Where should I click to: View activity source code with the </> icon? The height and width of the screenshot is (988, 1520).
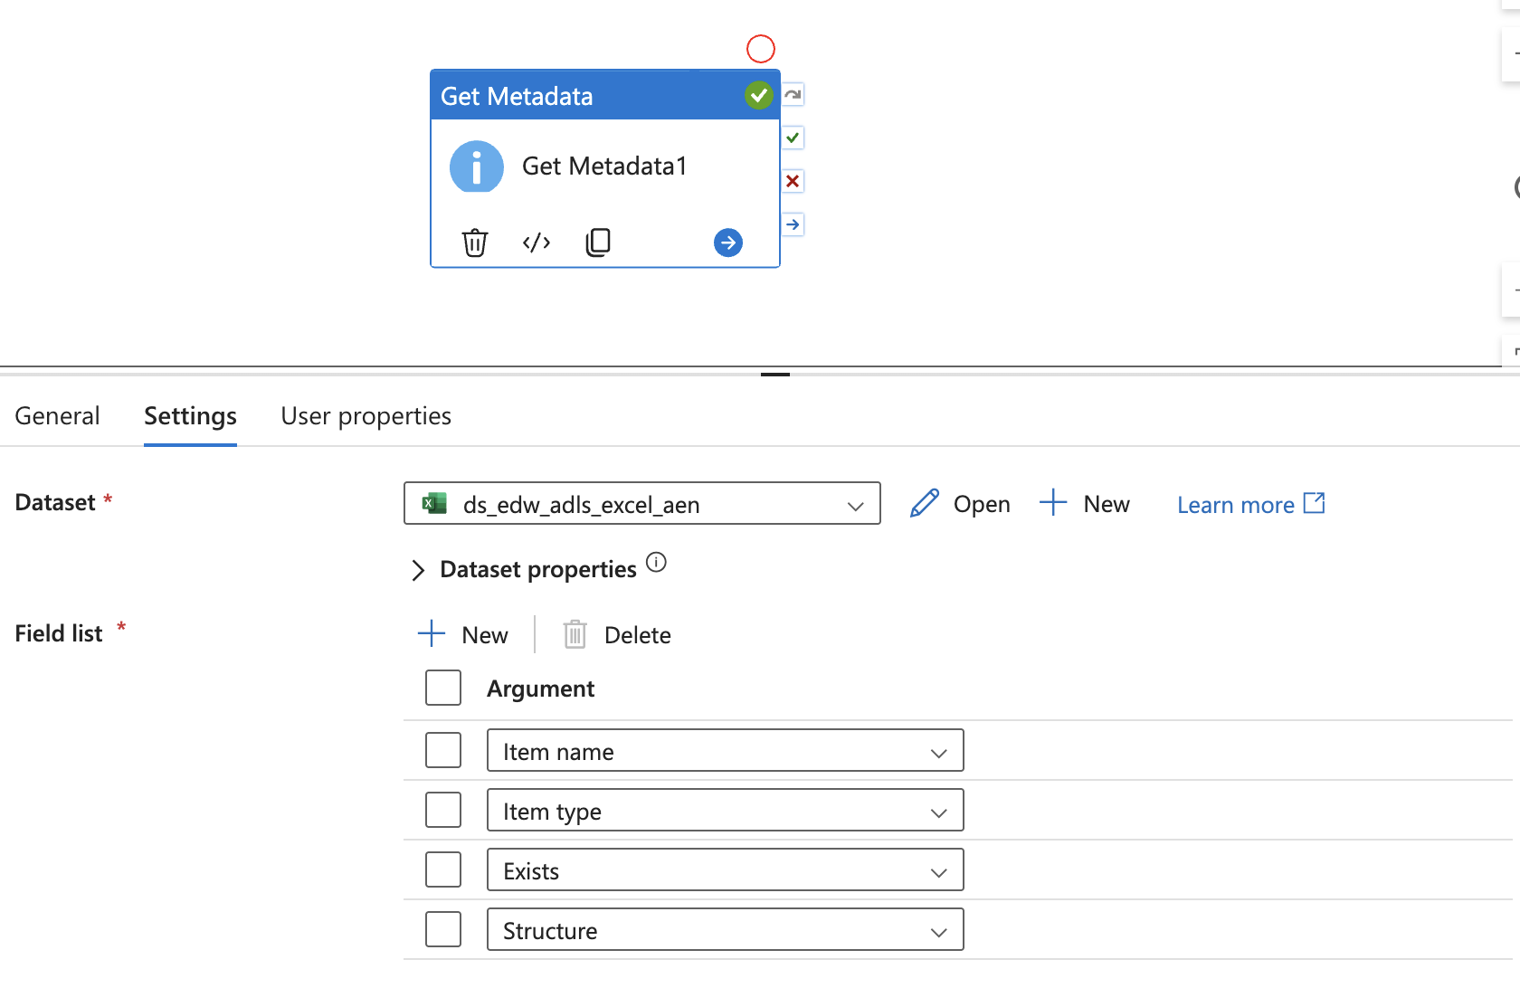[537, 242]
